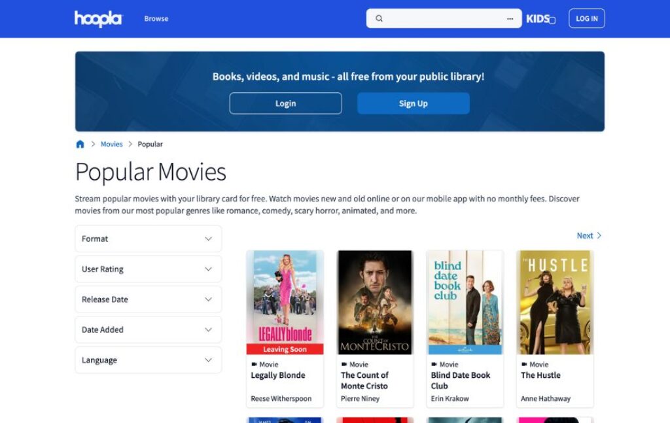This screenshot has width=670, height=423.
Task: Open the search options ellipsis
Action: click(x=510, y=19)
